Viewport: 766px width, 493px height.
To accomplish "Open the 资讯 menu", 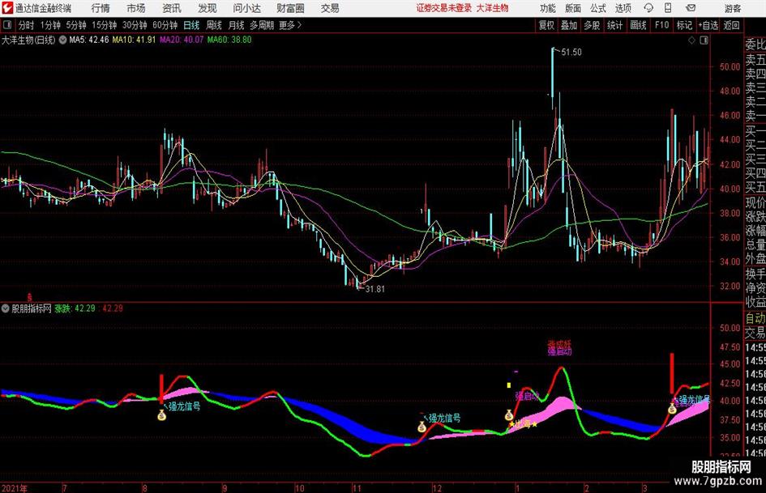I will point(172,8).
